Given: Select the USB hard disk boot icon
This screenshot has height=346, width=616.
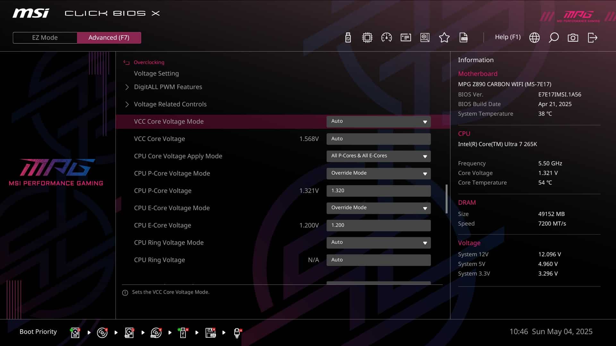Looking at the screenshot, I should 129,333.
